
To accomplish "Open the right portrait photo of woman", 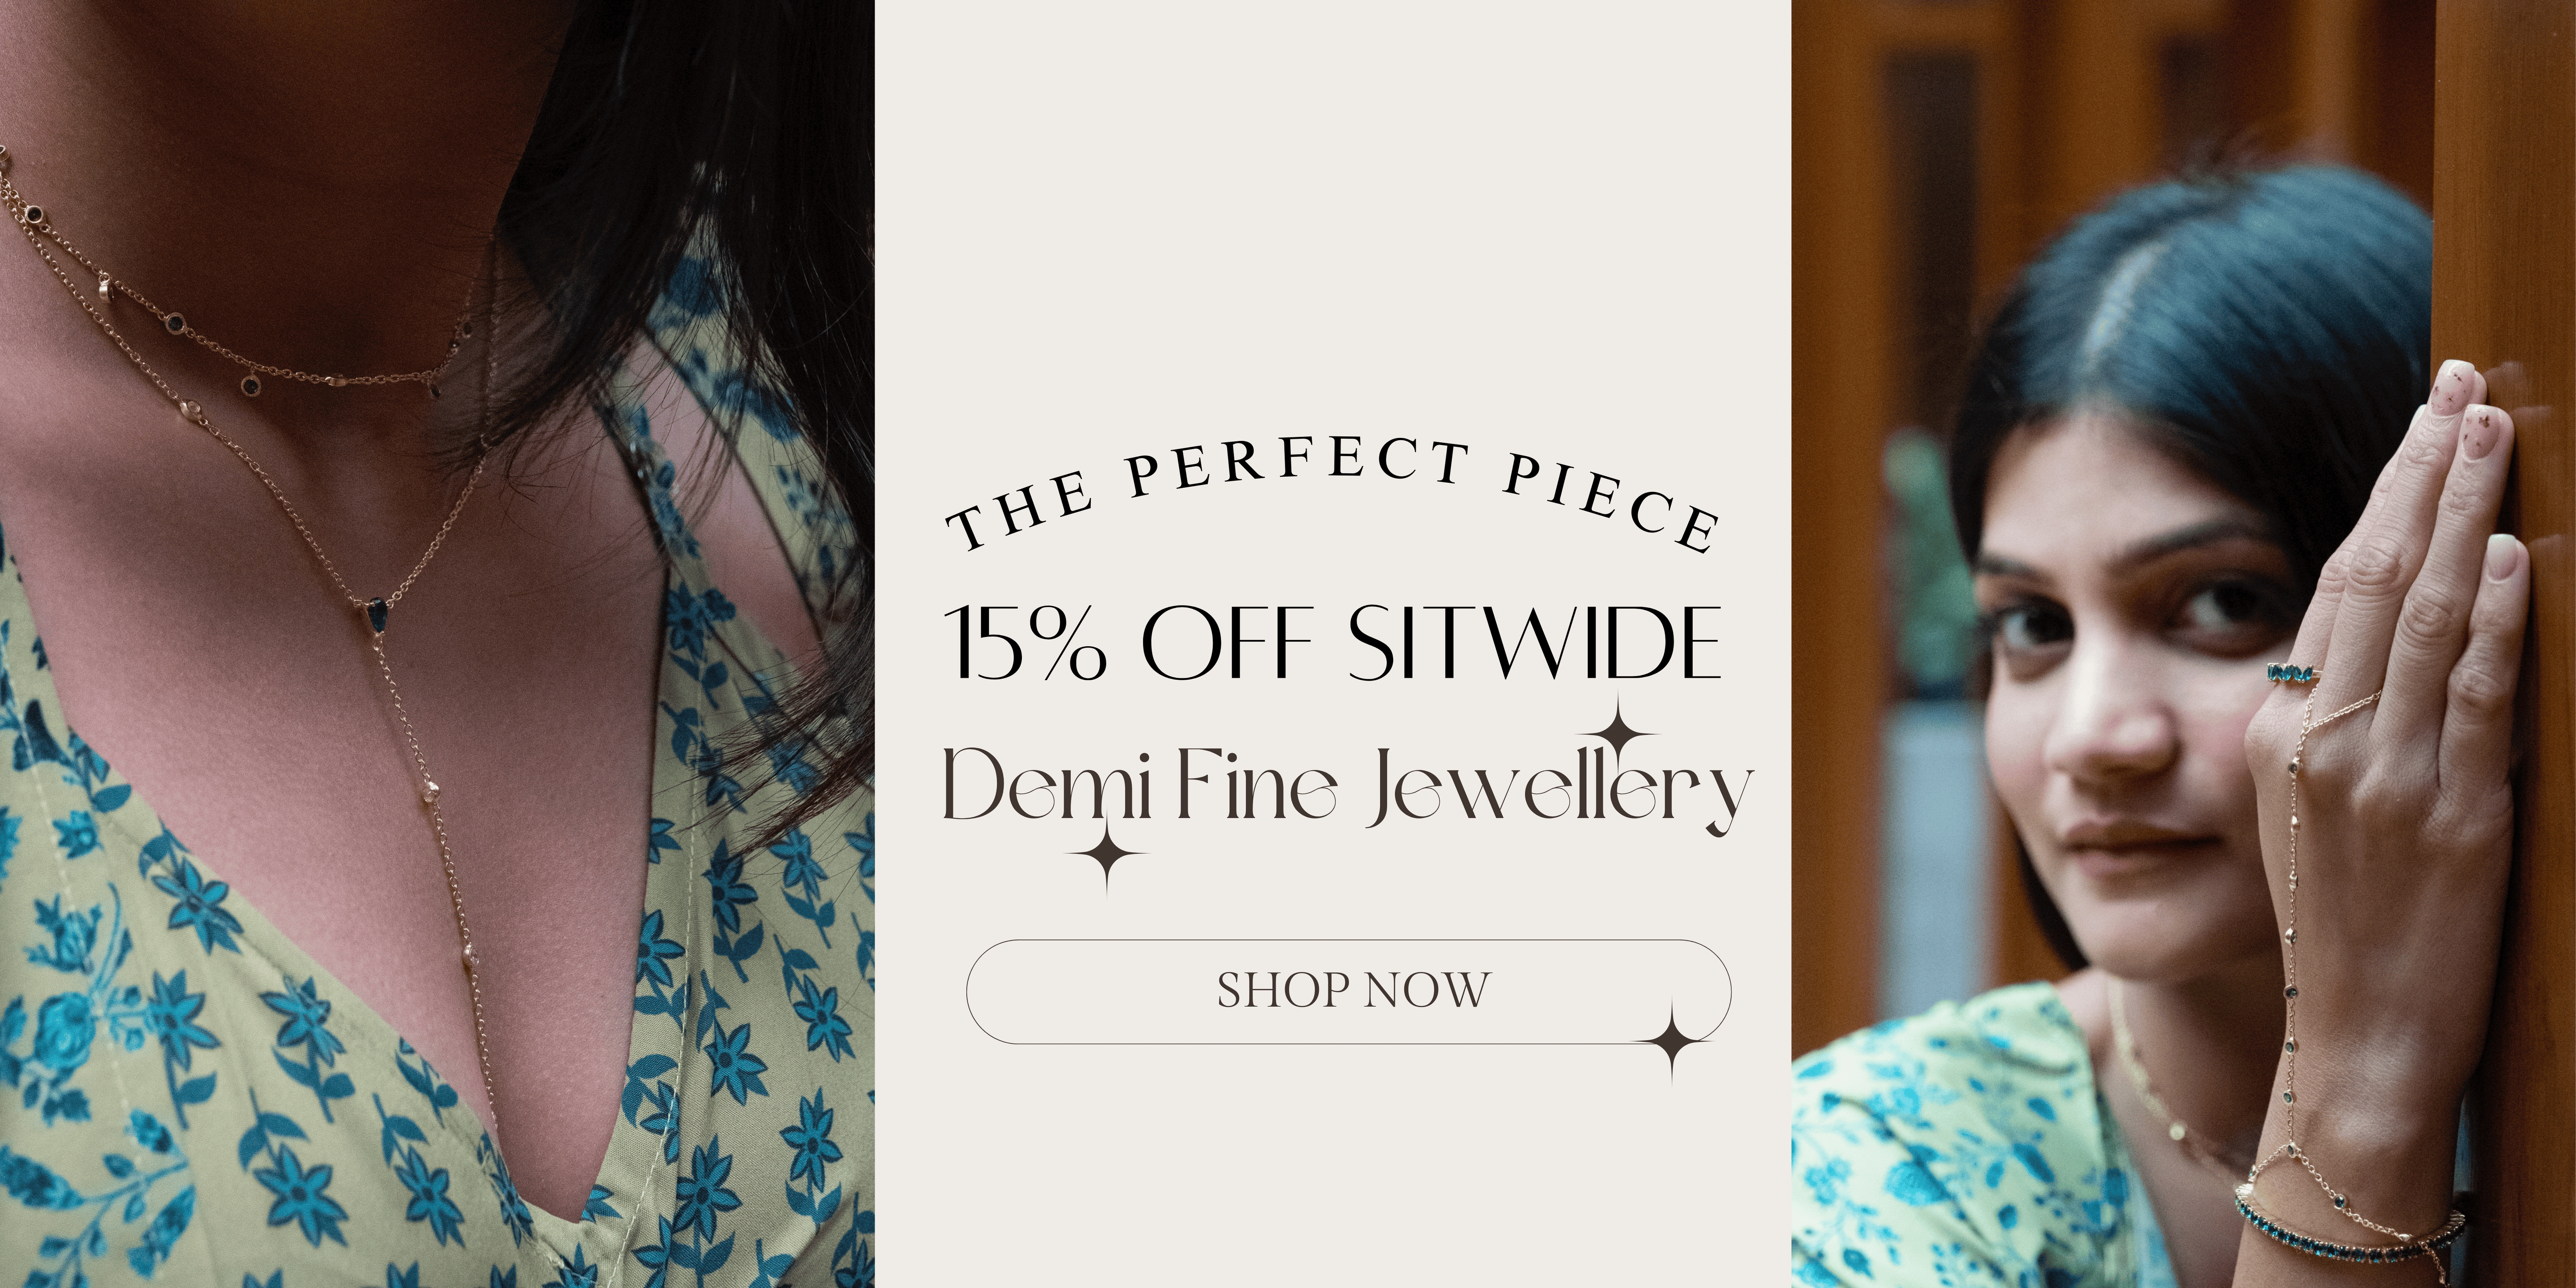I will point(2183,644).
